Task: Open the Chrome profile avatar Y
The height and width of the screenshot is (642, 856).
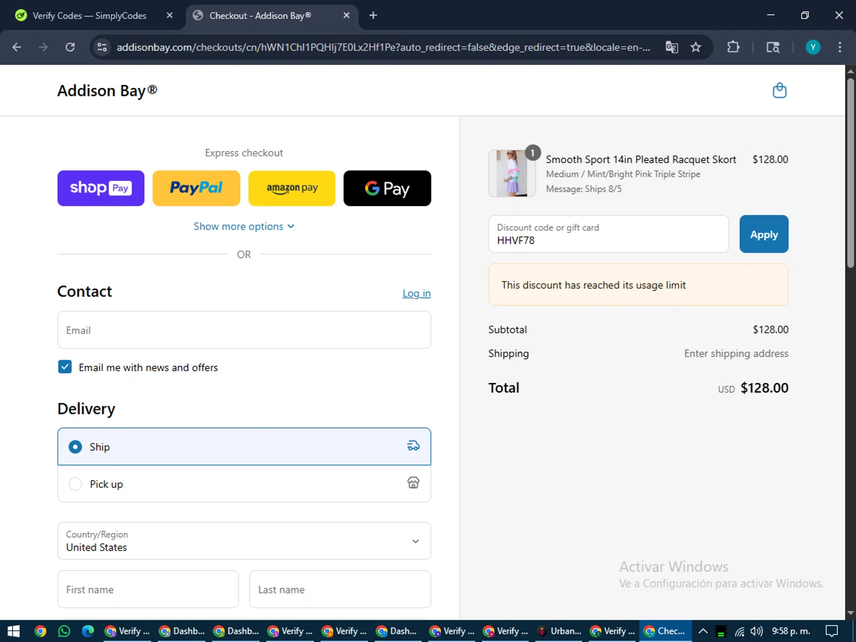Action: pyautogui.click(x=813, y=47)
